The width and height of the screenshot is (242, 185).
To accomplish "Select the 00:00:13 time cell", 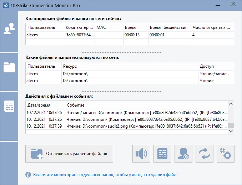I will (x=136, y=35).
